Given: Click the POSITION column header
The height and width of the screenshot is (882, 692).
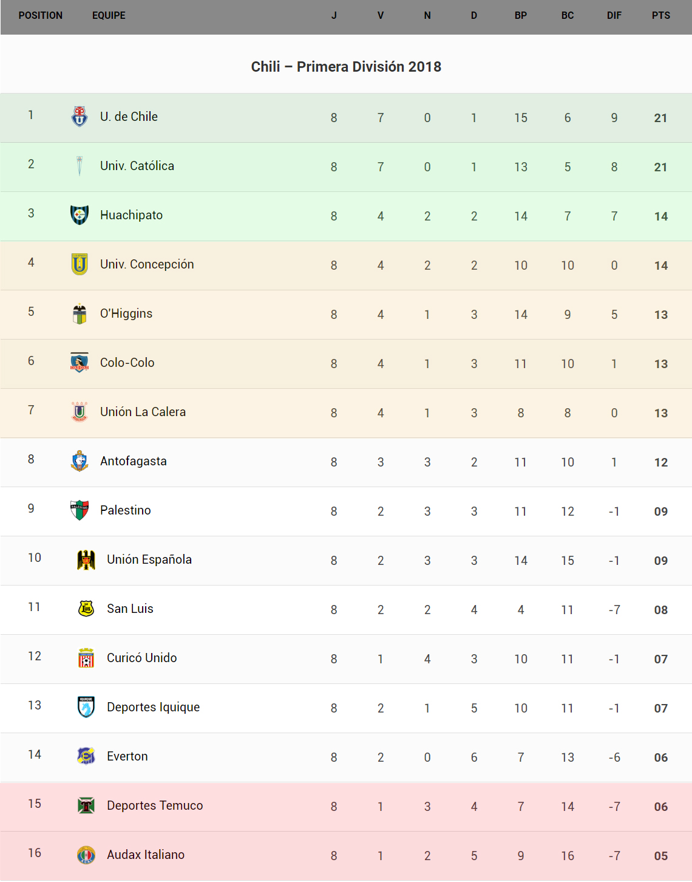Looking at the screenshot, I should (x=41, y=16).
